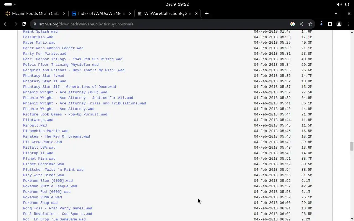Close the Index of /WADs tab
354x221 pixels.
(x=130, y=13)
